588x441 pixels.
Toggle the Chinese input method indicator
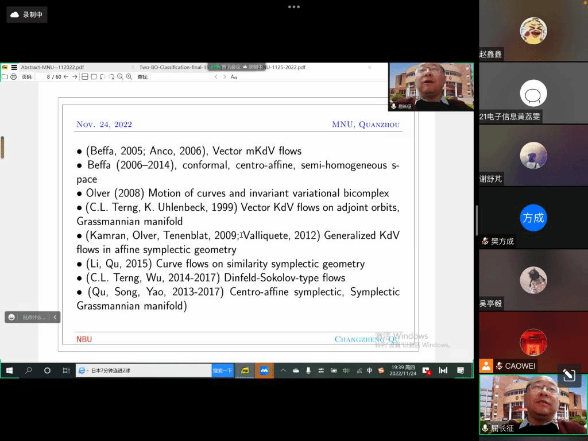370,370
